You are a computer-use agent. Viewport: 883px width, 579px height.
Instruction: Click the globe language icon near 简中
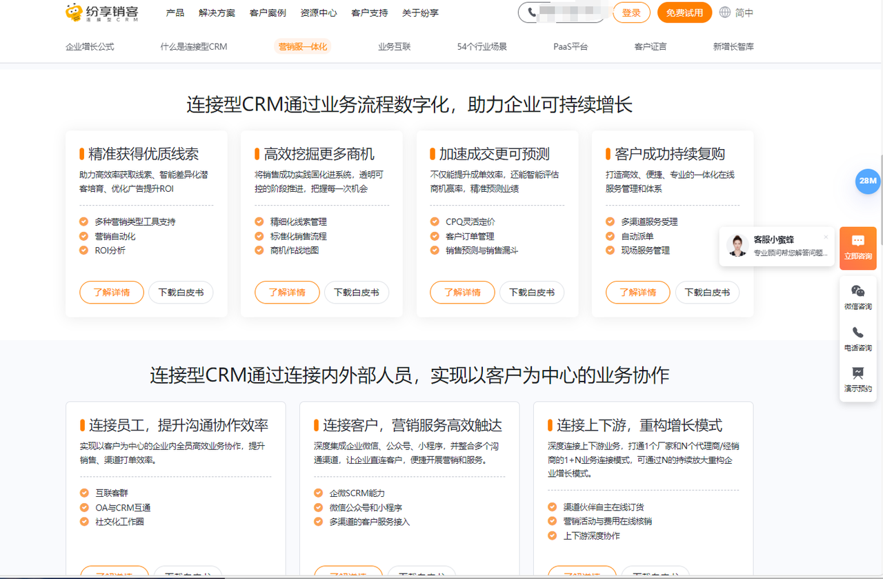click(x=723, y=12)
